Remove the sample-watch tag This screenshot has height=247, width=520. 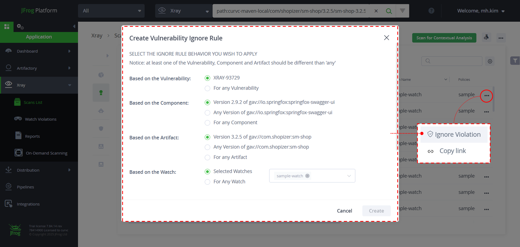307,176
